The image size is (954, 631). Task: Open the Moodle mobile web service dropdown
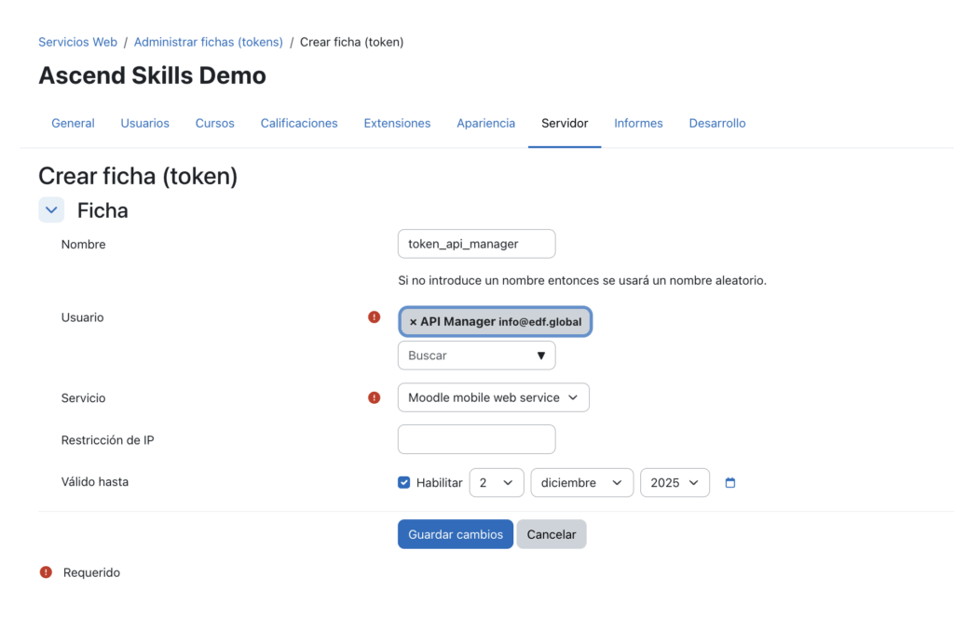[493, 397]
